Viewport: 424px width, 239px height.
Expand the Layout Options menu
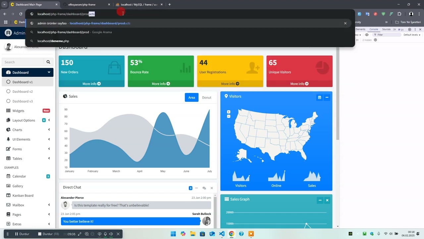pyautogui.click(x=27, y=120)
